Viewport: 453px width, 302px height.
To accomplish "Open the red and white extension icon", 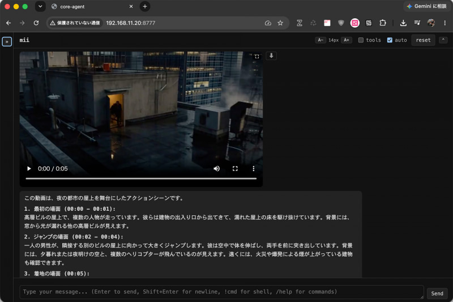I will 327,23.
